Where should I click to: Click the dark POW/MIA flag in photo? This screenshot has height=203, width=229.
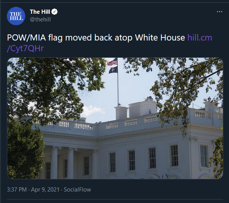113,70
